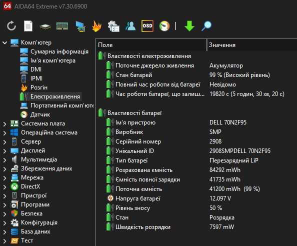Image resolution: width=297 pixels, height=246 pixels.
Task: Expand the Мережа tree node
Action: click(4, 178)
